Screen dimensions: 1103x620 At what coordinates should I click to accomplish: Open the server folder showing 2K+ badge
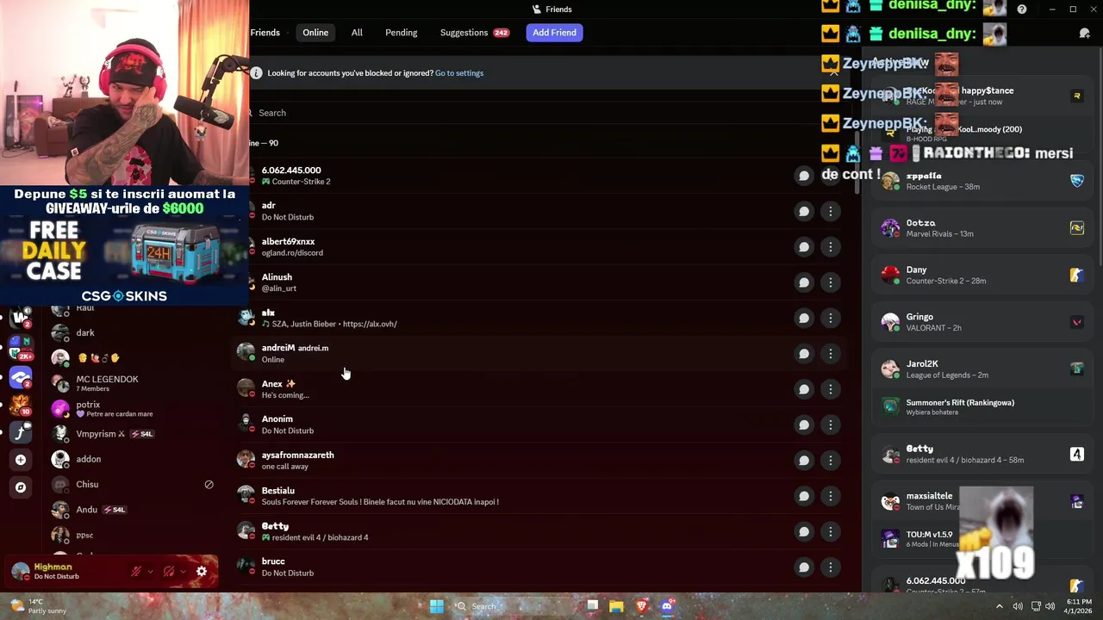coord(21,348)
